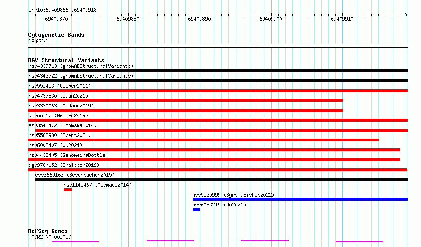
Task: Click the left arrow end of the ruler
Action: click(x=29, y=15)
